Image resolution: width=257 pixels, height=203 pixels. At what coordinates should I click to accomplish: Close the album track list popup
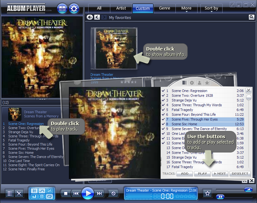point(249,90)
